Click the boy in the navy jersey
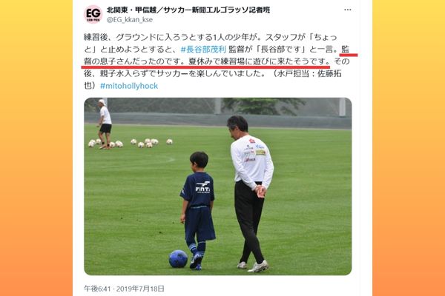This screenshot has height=296, width=445. coord(198,210)
